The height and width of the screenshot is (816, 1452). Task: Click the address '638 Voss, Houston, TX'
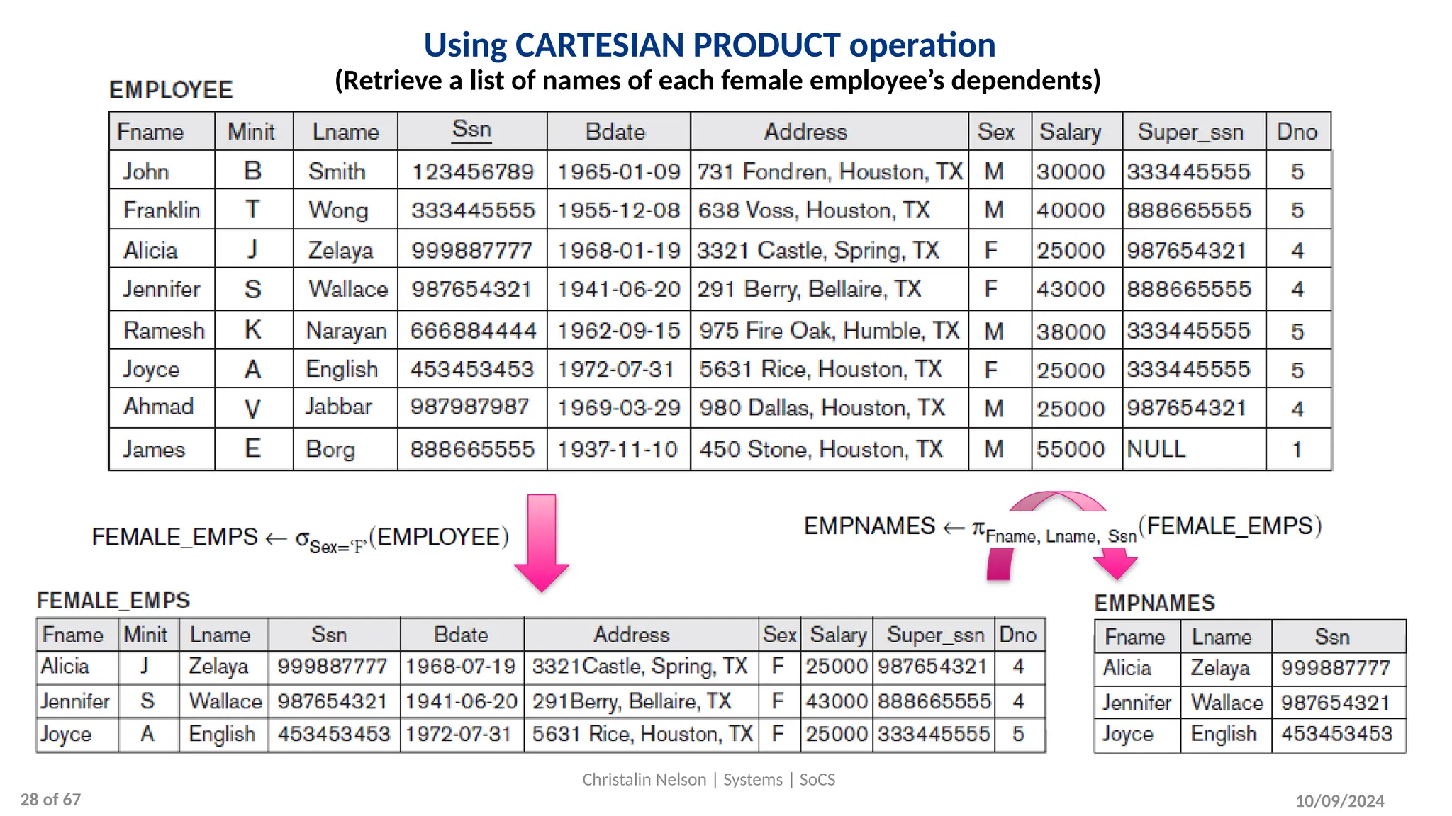click(814, 210)
